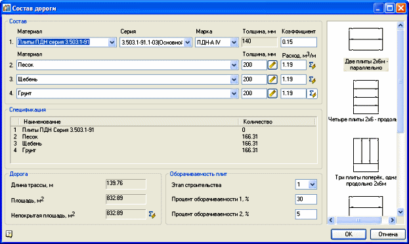Select the Плиты ПДН Серия 3.503.1-91 specification row
The height and width of the screenshot is (244, 409).
163,130
